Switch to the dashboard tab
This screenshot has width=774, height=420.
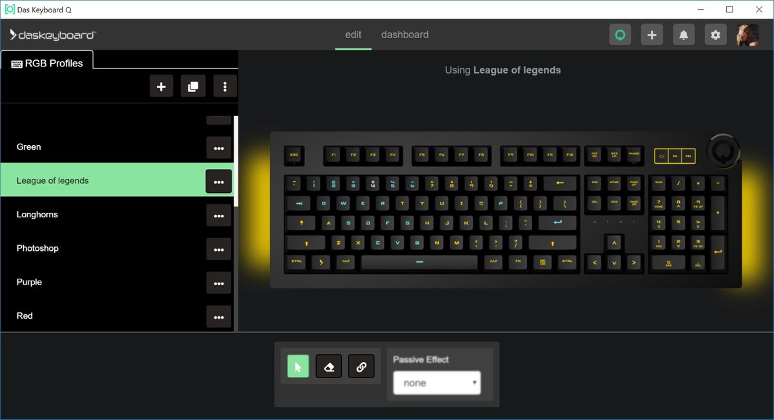point(405,35)
